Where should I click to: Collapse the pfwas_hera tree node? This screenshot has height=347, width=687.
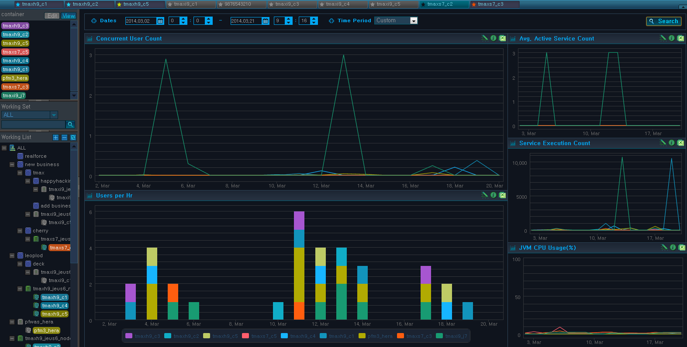click(12, 322)
